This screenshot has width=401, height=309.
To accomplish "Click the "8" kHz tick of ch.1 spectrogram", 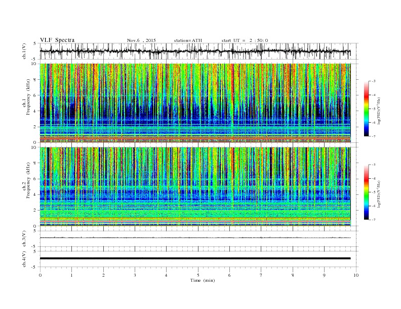I will [x=35, y=80].
